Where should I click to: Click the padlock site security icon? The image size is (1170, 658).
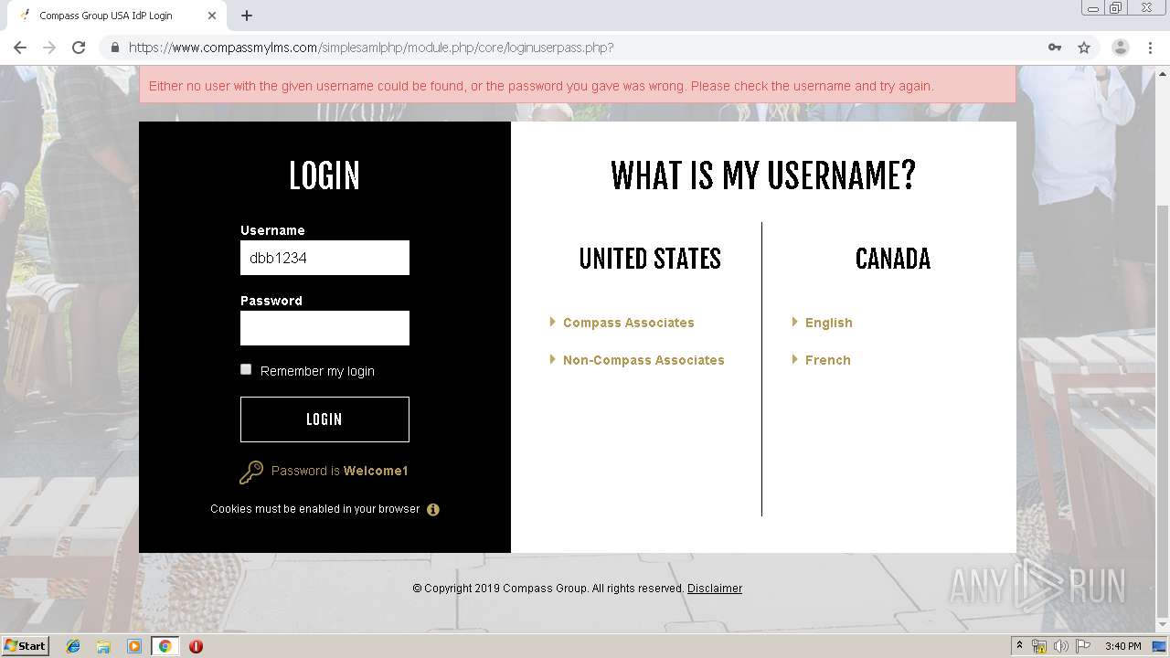[114, 48]
